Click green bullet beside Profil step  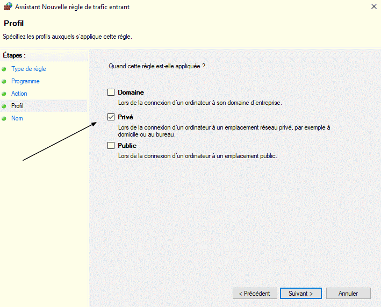tap(4, 106)
